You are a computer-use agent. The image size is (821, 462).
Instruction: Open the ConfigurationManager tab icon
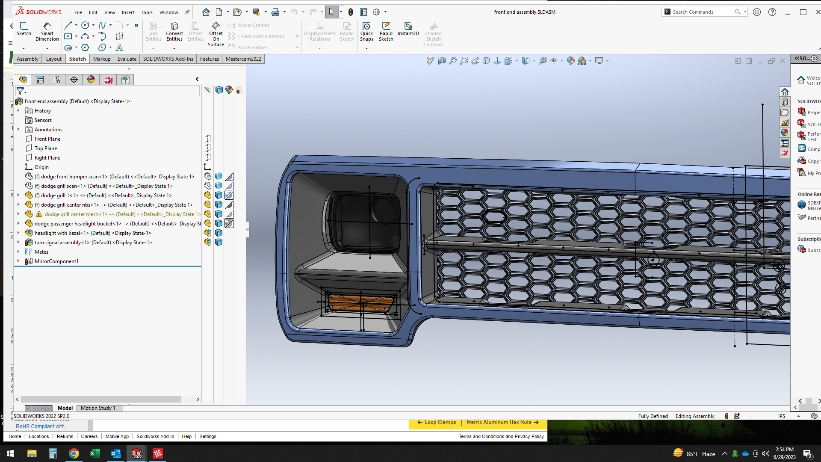tap(57, 80)
